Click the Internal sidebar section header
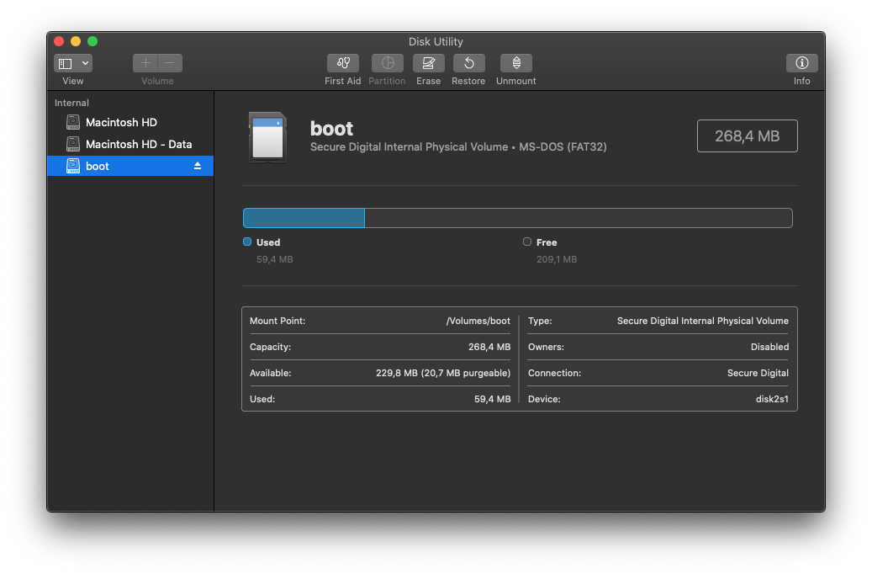Viewport: 872px width, 574px height. [71, 103]
